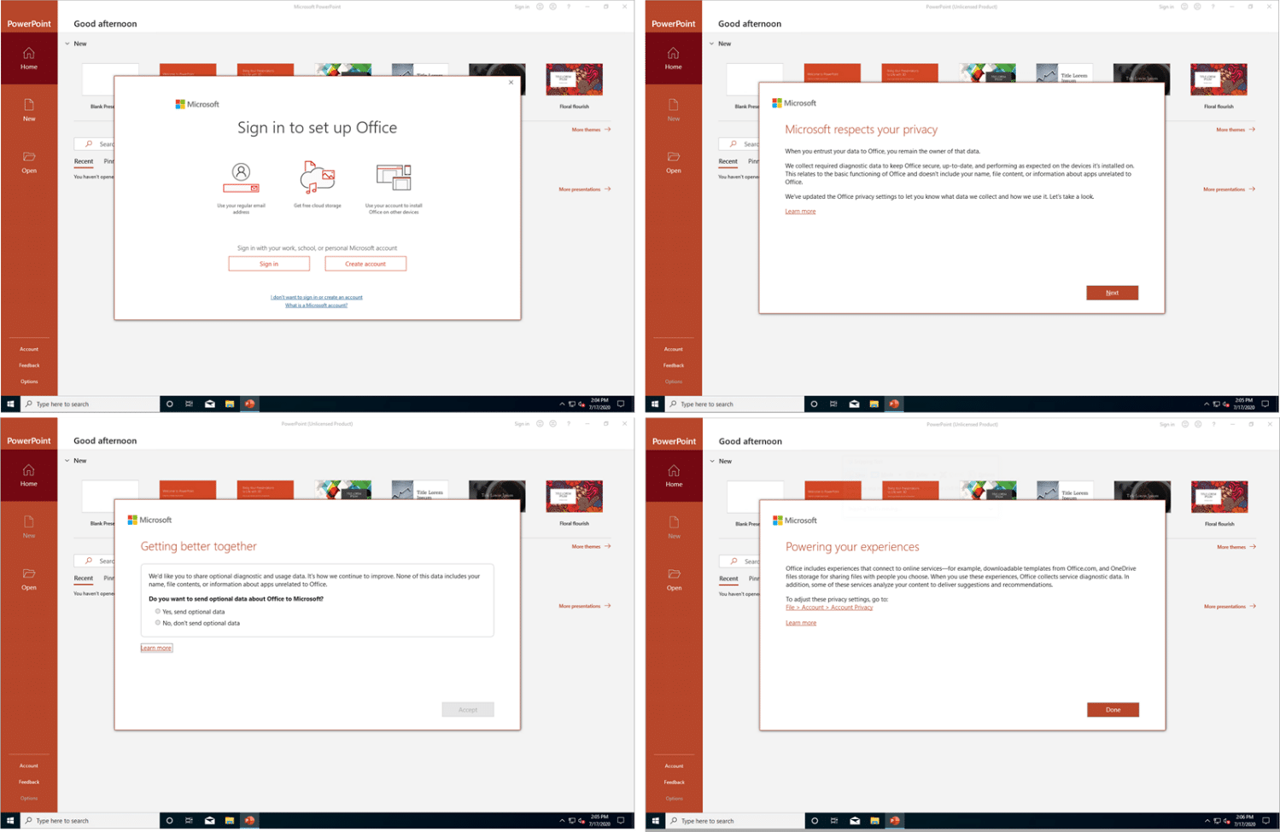Image resolution: width=1280 pixels, height=832 pixels.
Task: Click Accept in 'Getting better together' dialog
Action: pos(468,710)
